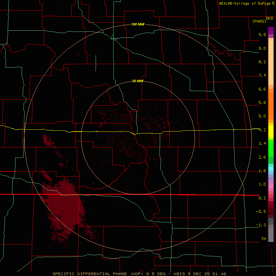Pick the yellow segment of the color scale

271,131
